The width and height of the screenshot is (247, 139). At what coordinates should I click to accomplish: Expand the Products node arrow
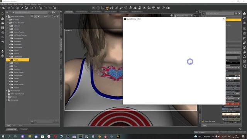7,97
